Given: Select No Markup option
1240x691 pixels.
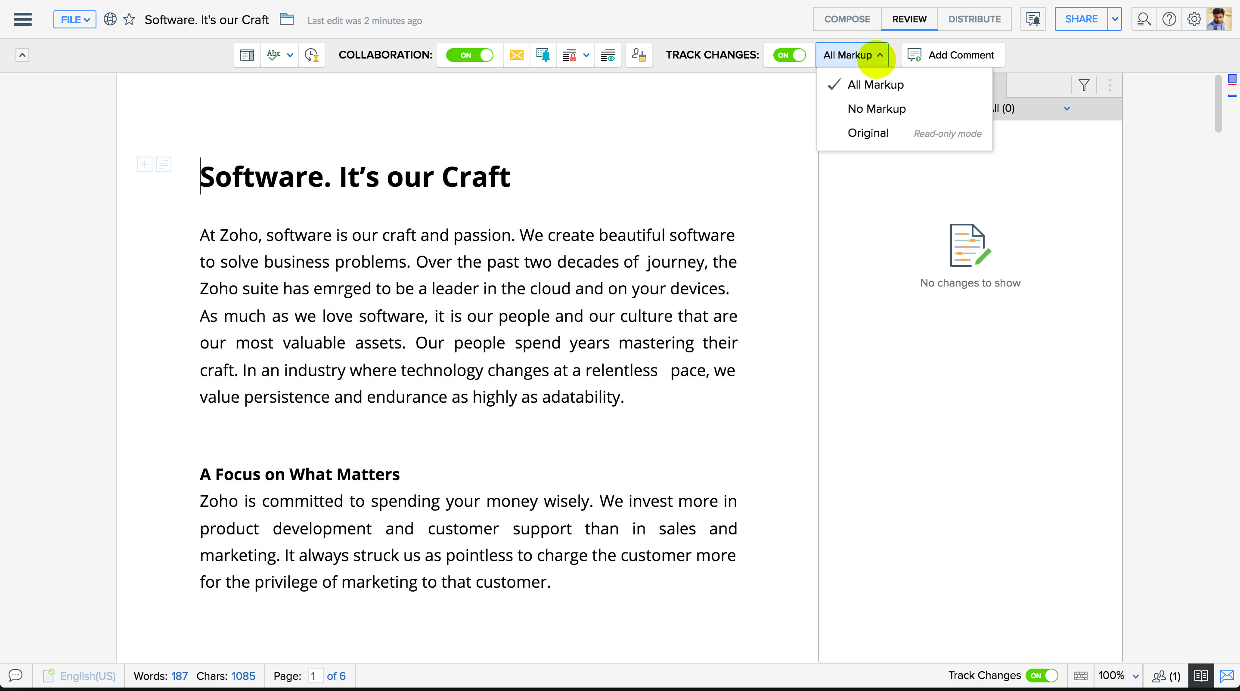Looking at the screenshot, I should [x=876, y=109].
